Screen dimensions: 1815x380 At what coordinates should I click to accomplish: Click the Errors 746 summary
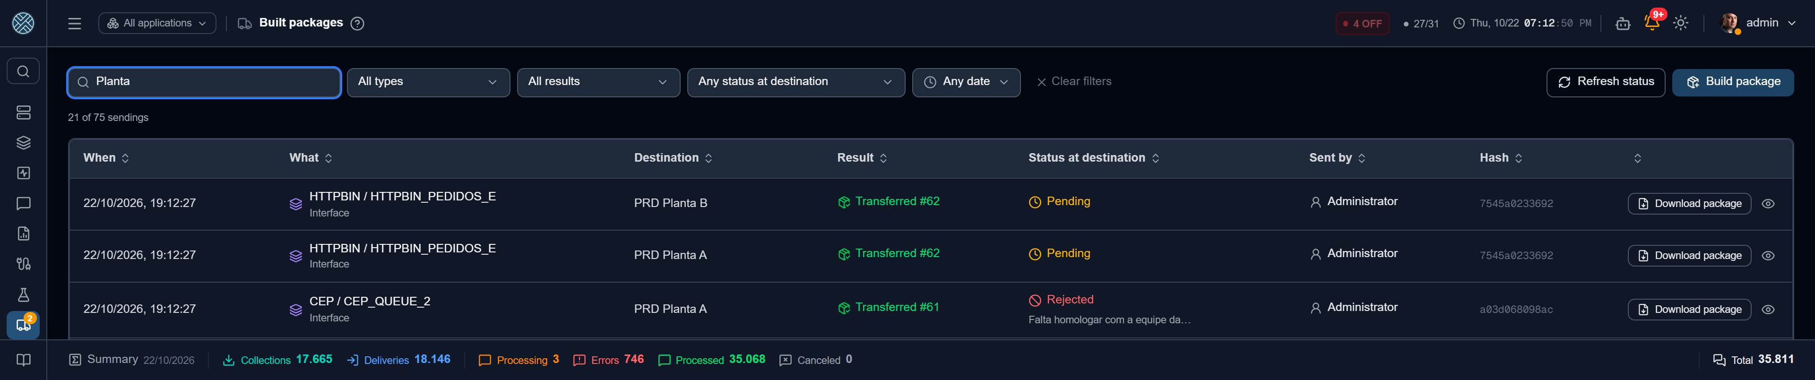[609, 360]
